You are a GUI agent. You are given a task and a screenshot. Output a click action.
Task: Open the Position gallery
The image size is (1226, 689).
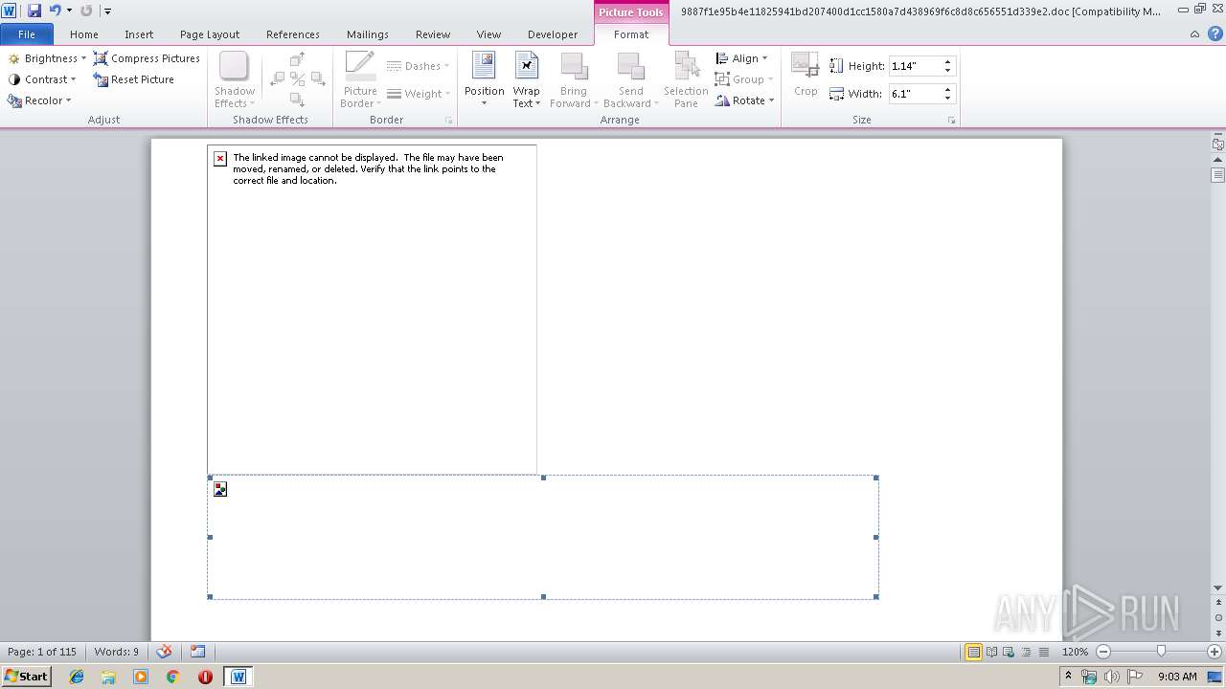[484, 79]
